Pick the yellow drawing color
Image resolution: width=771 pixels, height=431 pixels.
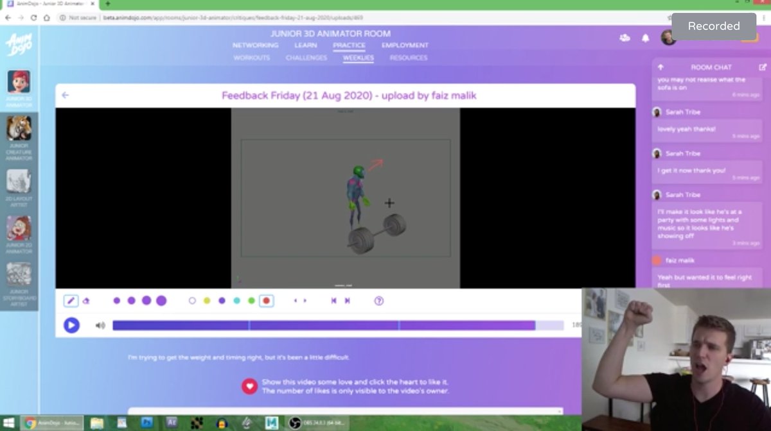click(207, 300)
